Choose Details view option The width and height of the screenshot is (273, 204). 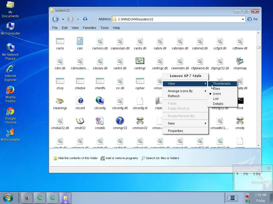click(222, 104)
